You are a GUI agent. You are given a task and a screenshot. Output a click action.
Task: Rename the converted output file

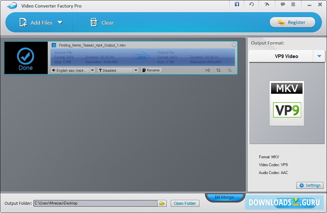(x=151, y=70)
